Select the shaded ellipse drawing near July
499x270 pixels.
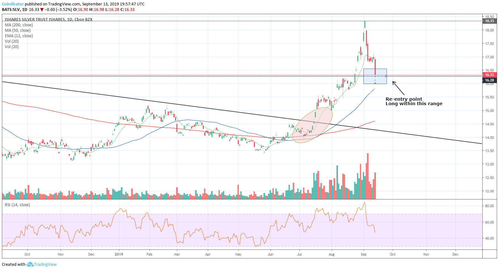pos(312,125)
